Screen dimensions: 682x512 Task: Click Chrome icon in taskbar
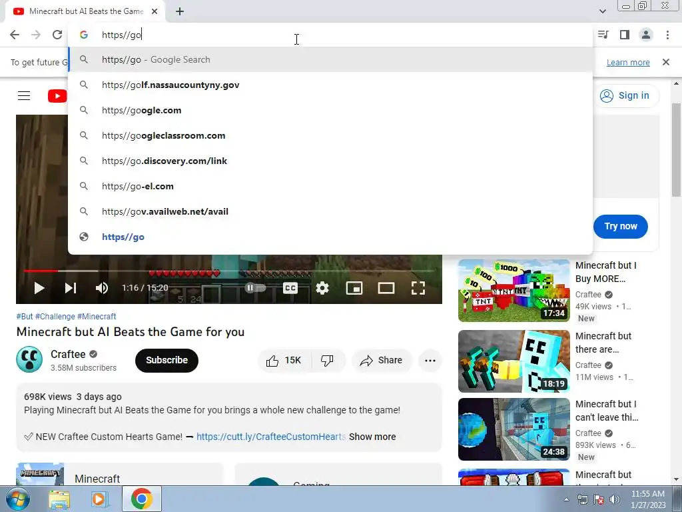tap(141, 499)
